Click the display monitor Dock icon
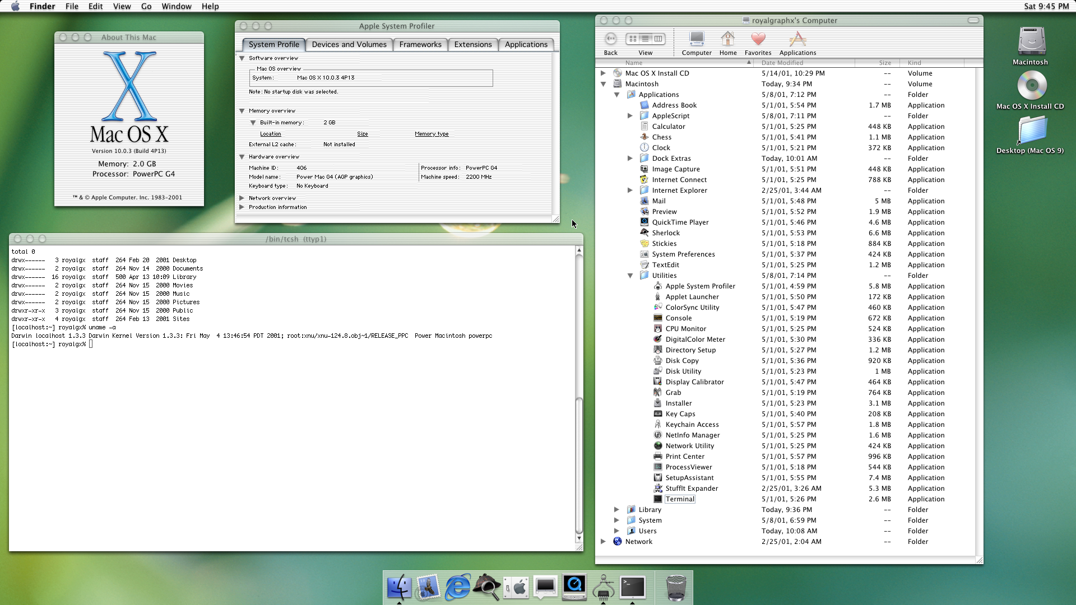The width and height of the screenshot is (1076, 605). [x=545, y=587]
